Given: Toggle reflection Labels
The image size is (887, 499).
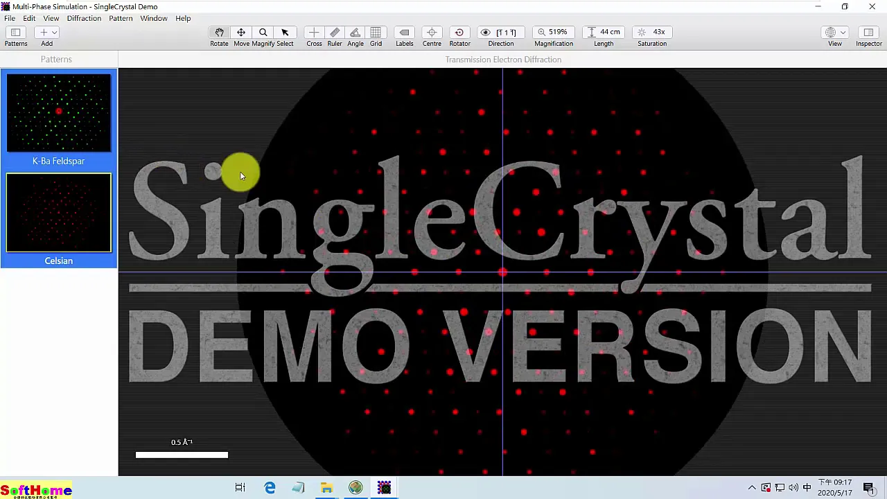Looking at the screenshot, I should [405, 32].
